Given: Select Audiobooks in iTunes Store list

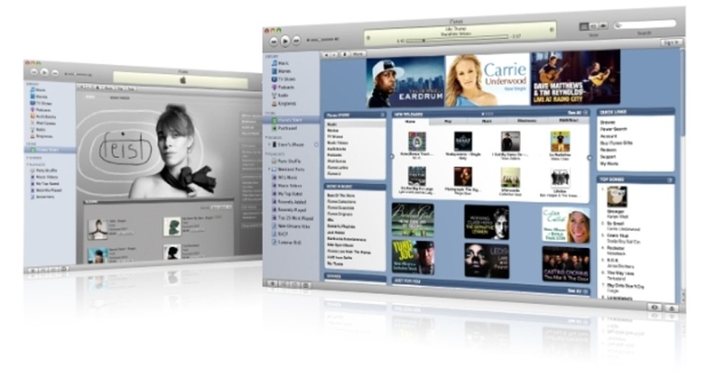Looking at the screenshot, I should click(337, 148).
